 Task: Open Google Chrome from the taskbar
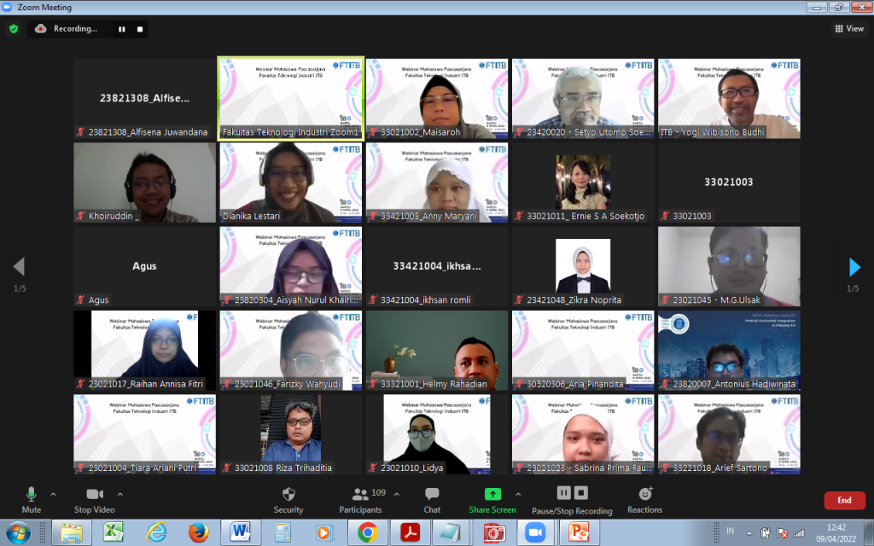[368, 532]
